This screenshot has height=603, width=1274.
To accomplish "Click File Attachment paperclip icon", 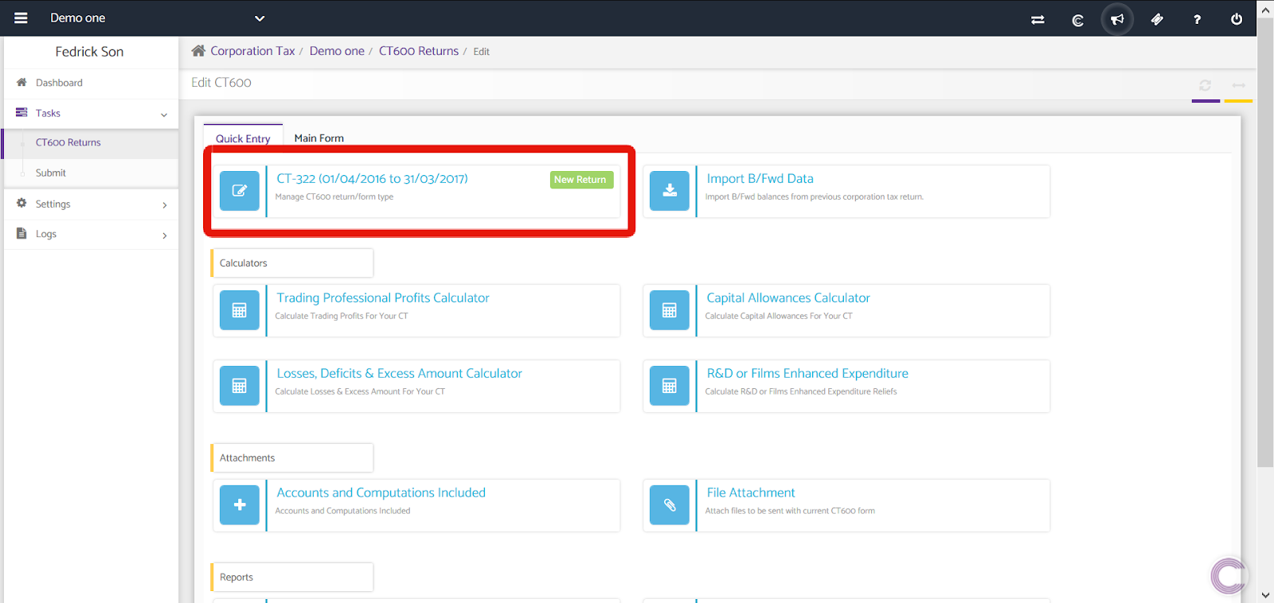I will tap(670, 505).
